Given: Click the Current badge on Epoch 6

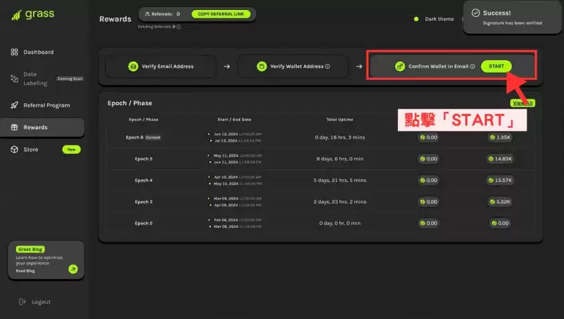Looking at the screenshot, I should [x=153, y=138].
